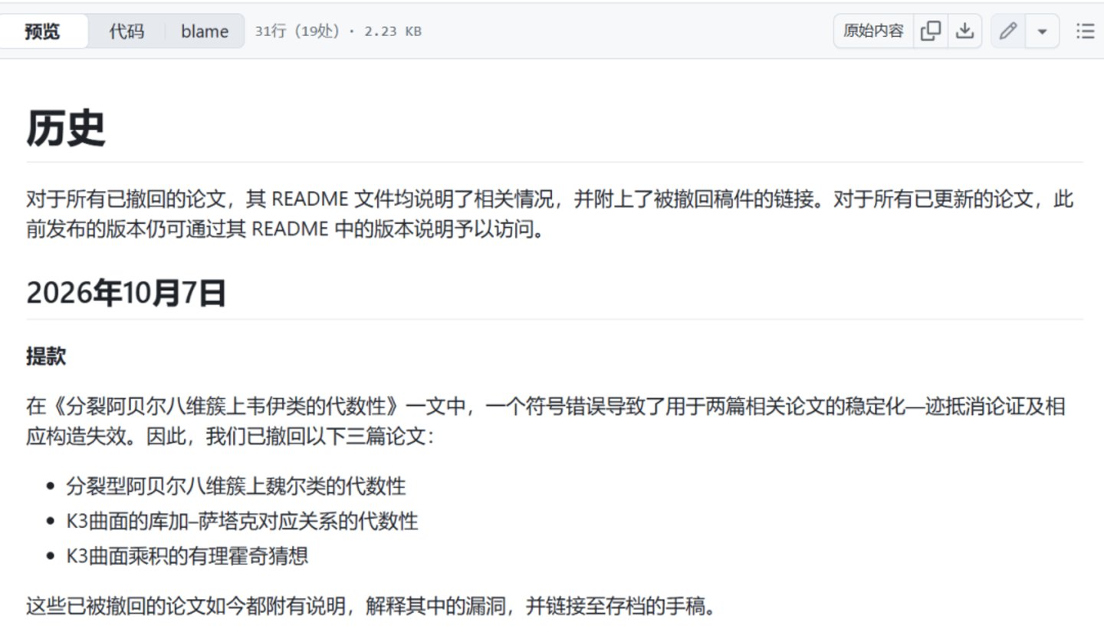Select list item K3曲面乘积的有理霍奇猜想
This screenshot has width=1104, height=626.
point(187,555)
